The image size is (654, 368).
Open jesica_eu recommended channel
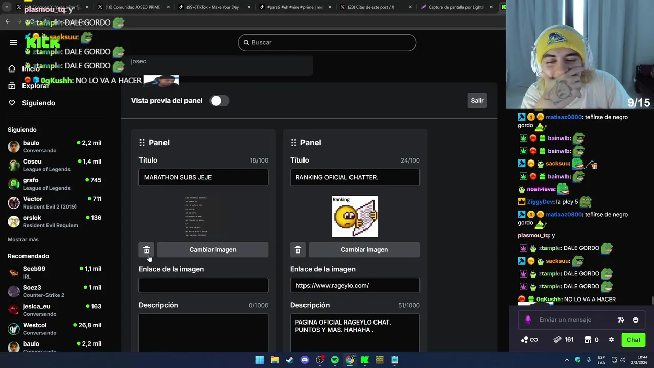click(54, 310)
